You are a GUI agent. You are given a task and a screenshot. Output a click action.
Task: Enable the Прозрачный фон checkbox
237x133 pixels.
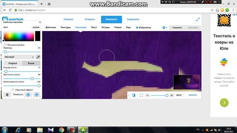(5, 45)
